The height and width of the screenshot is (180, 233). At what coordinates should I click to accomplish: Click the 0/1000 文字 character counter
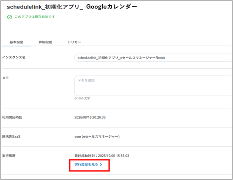tap(82, 99)
